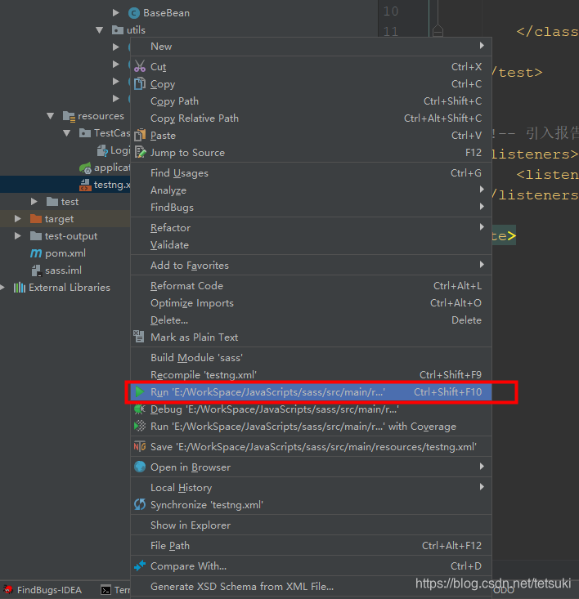
Task: Click the Mark as Plain Text icon
Action: point(139,337)
